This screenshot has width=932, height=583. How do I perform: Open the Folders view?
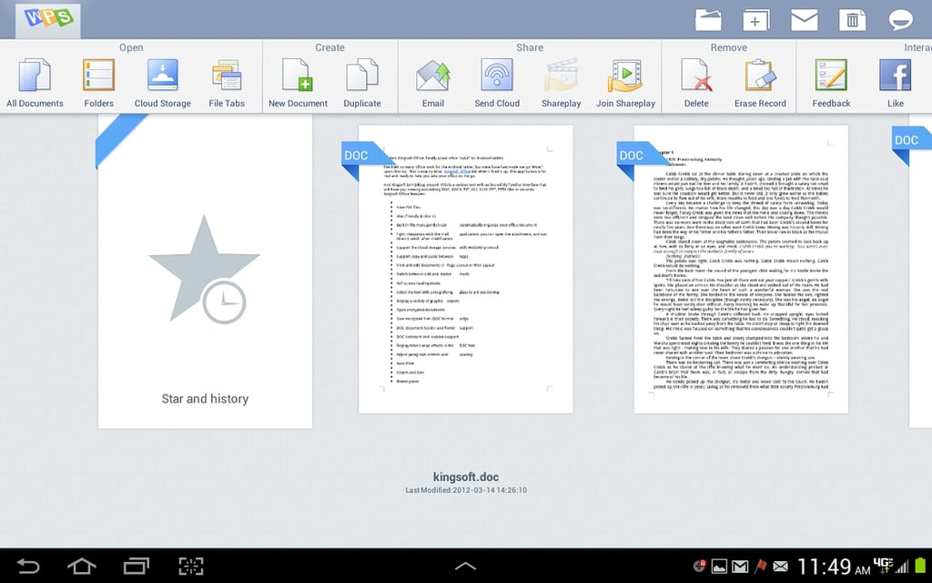coord(98,83)
